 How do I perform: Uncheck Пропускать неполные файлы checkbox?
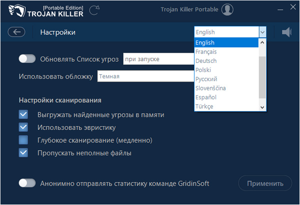(23, 153)
